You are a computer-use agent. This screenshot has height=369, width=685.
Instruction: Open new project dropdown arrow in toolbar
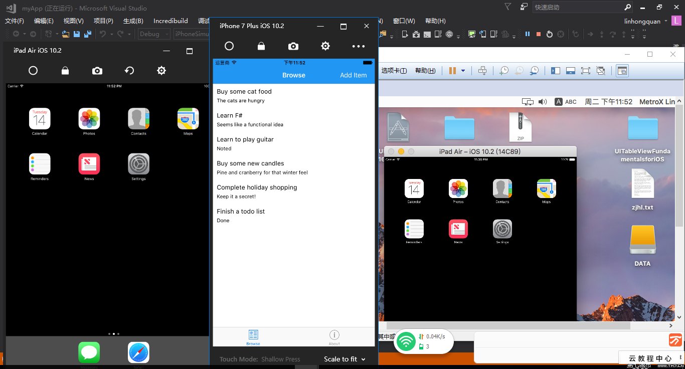[x=57, y=34]
